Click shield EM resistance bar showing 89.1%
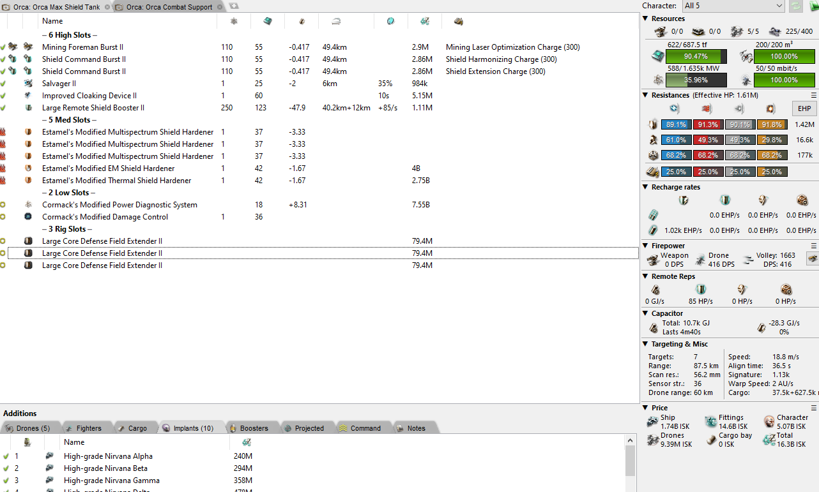819x492 pixels. click(676, 125)
